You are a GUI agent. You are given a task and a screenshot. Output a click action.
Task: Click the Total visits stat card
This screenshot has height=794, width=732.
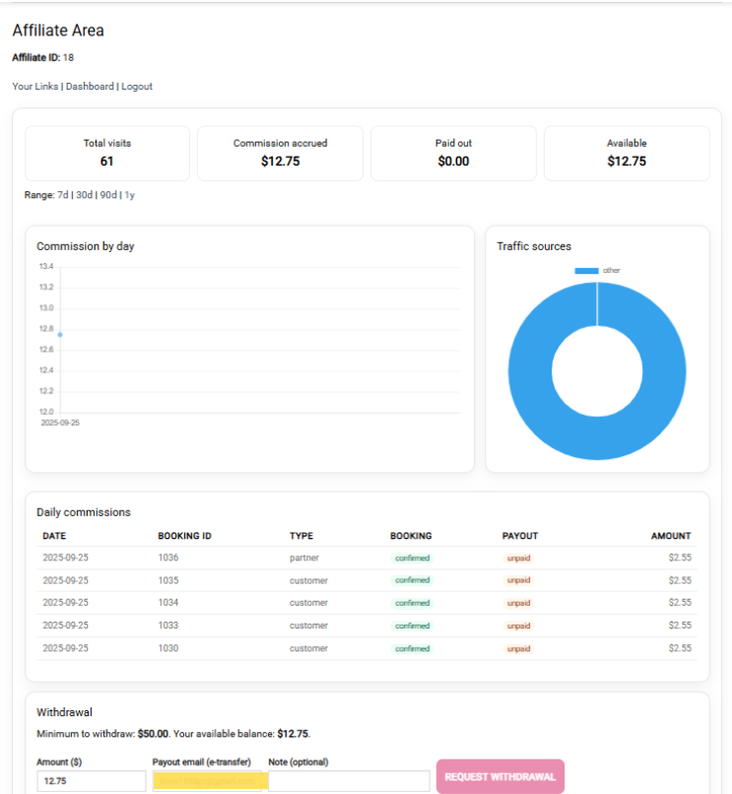point(107,153)
